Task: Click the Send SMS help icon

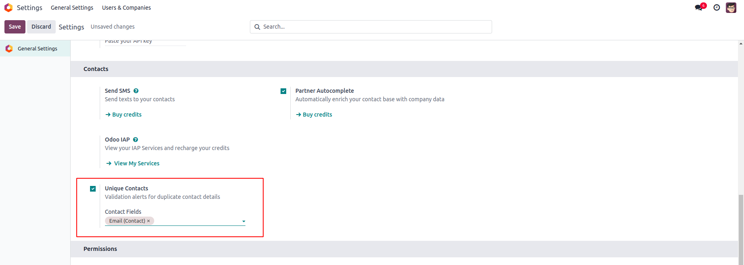Action: 136,91
